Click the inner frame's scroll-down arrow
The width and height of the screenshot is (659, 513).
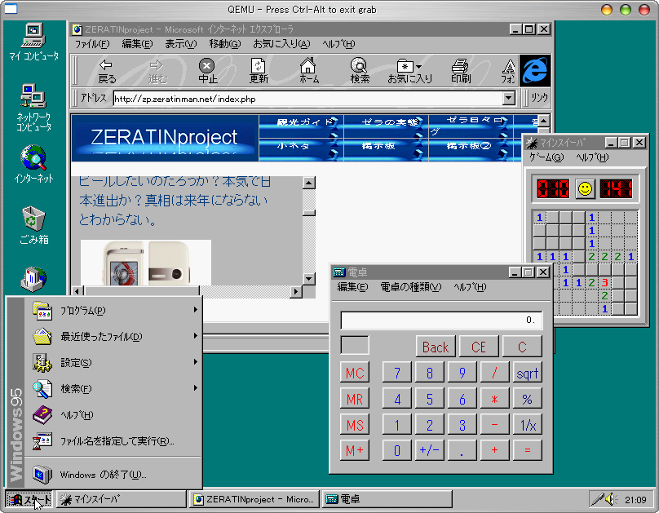(309, 279)
